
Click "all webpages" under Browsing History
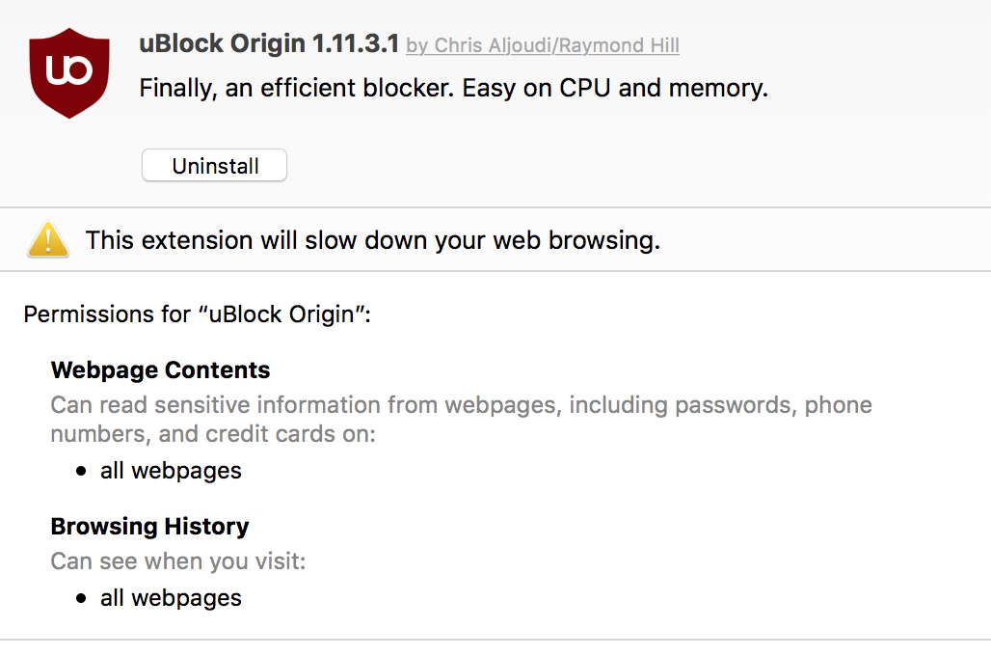171,598
